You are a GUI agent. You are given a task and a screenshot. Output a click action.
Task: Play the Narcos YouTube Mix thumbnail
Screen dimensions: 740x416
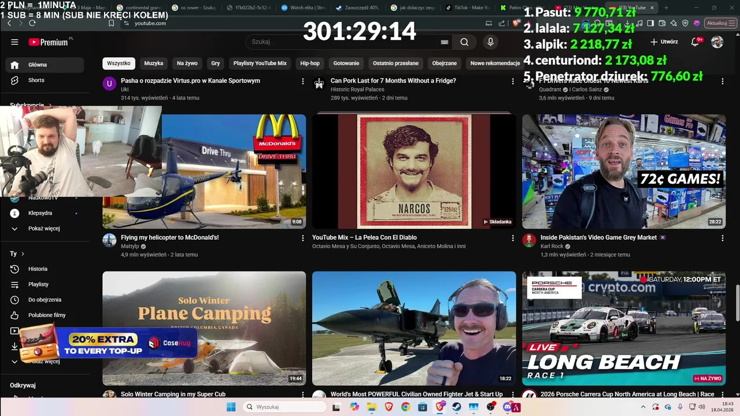coord(414,172)
